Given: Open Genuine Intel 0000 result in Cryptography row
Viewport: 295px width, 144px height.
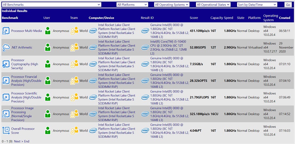Looking at the screenshot, I should 169,64.
